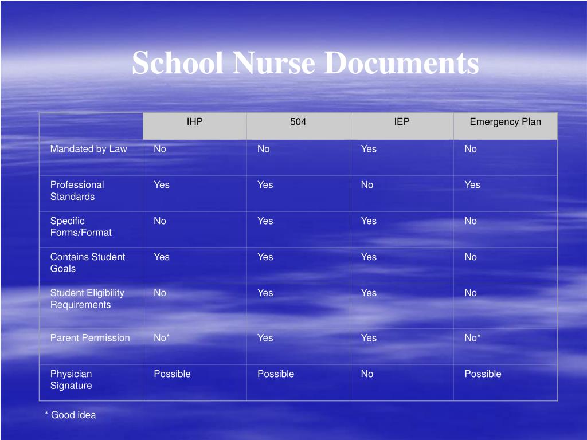This screenshot has width=587, height=440.
Task: Click IEP Yes in Parent Permission row
Action: [369, 338]
